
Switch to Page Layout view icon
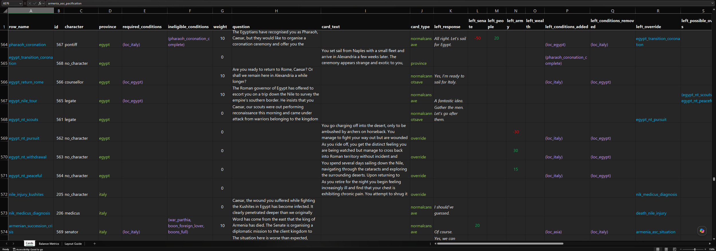[666, 249]
